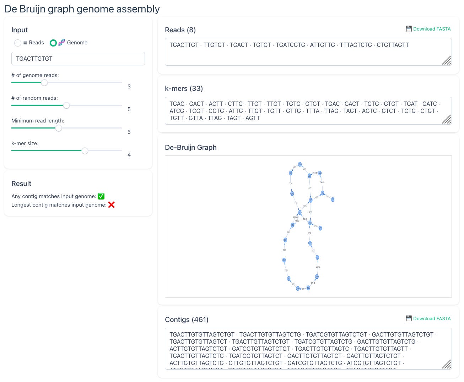The image size is (464, 382).
Task: Click the DNA helix icon next to Genome
Action: 61,43
